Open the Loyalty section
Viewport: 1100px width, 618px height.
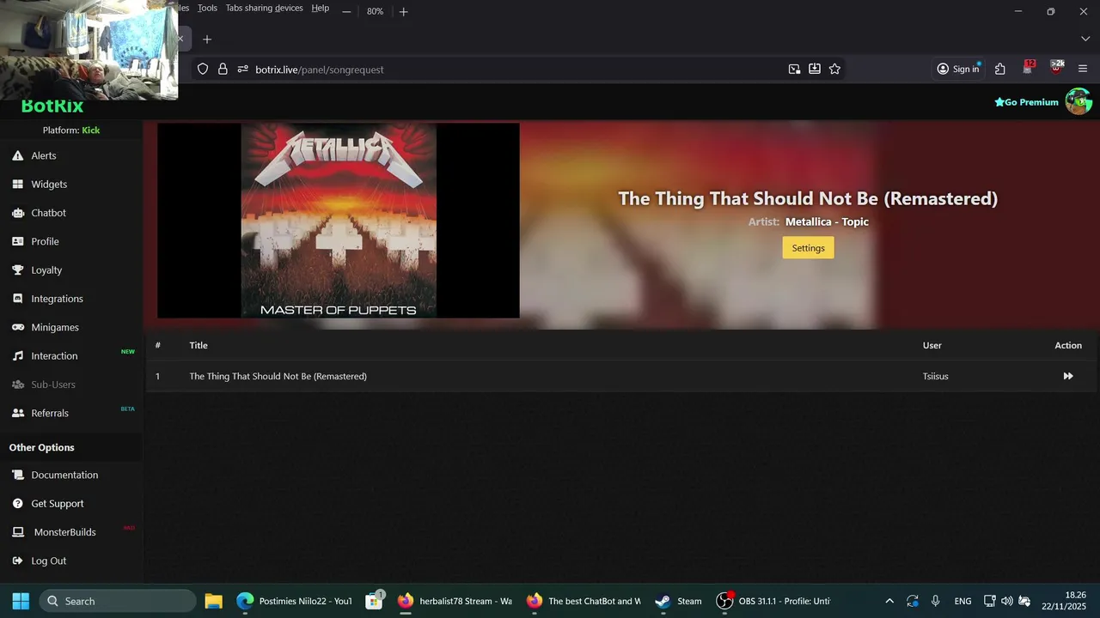point(46,270)
